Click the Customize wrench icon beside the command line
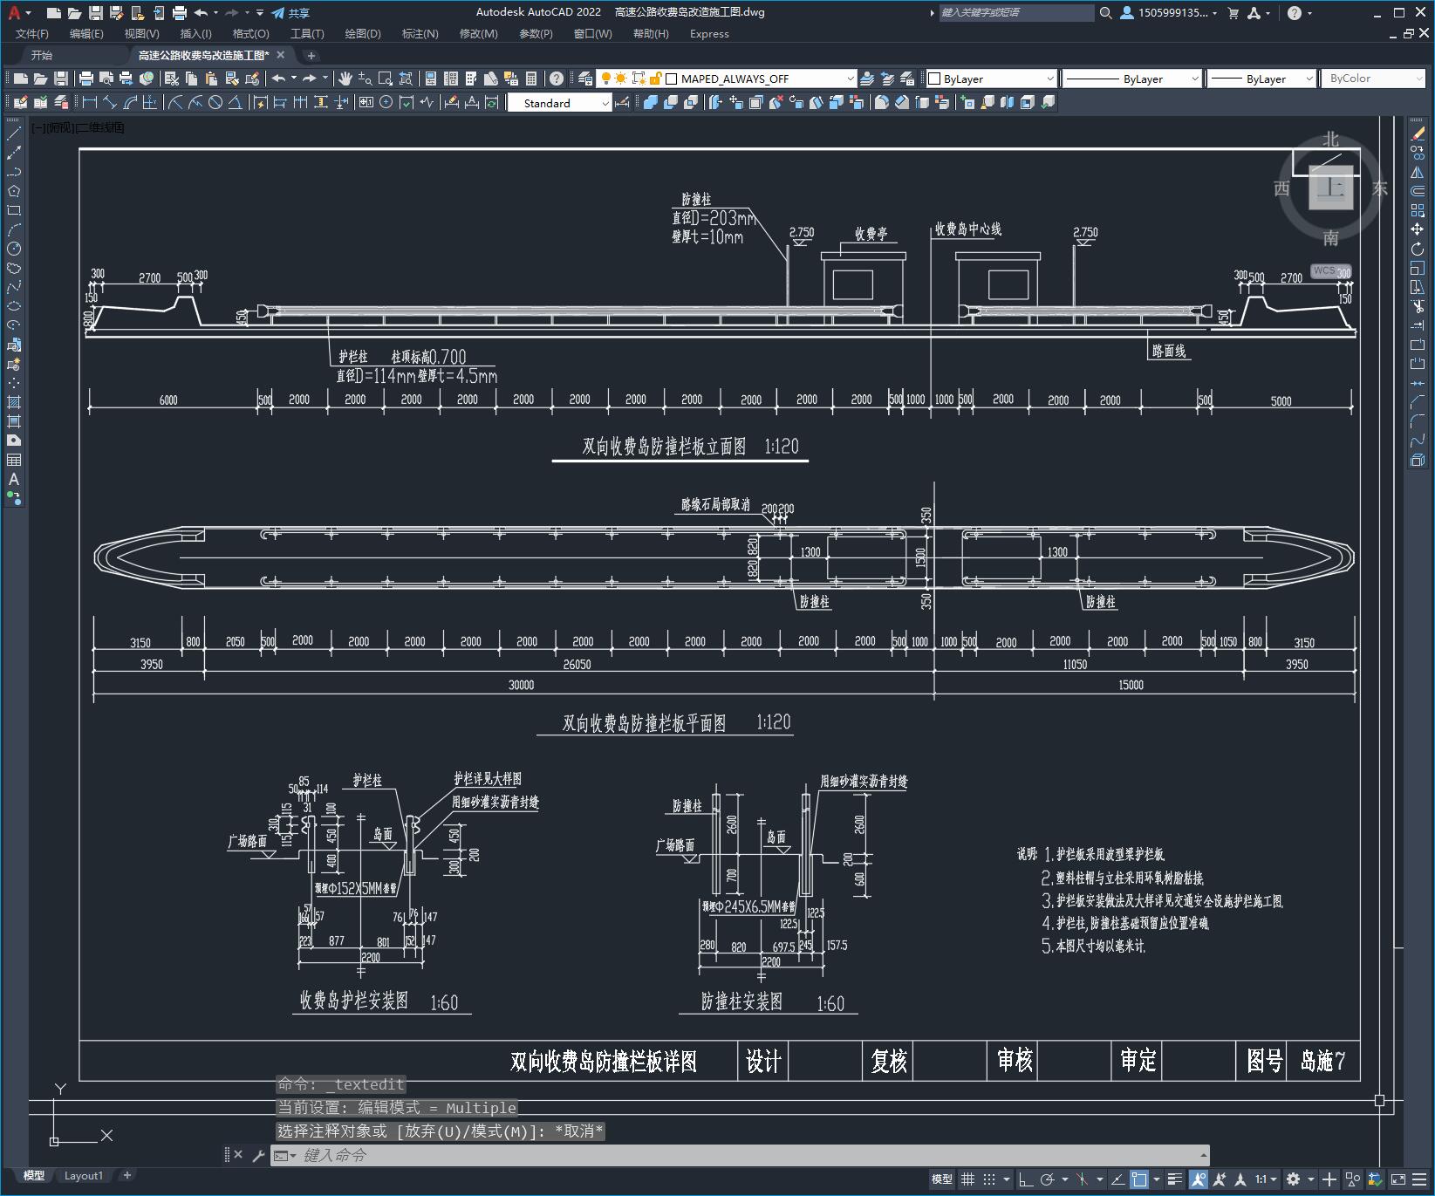1435x1196 pixels. (258, 1156)
